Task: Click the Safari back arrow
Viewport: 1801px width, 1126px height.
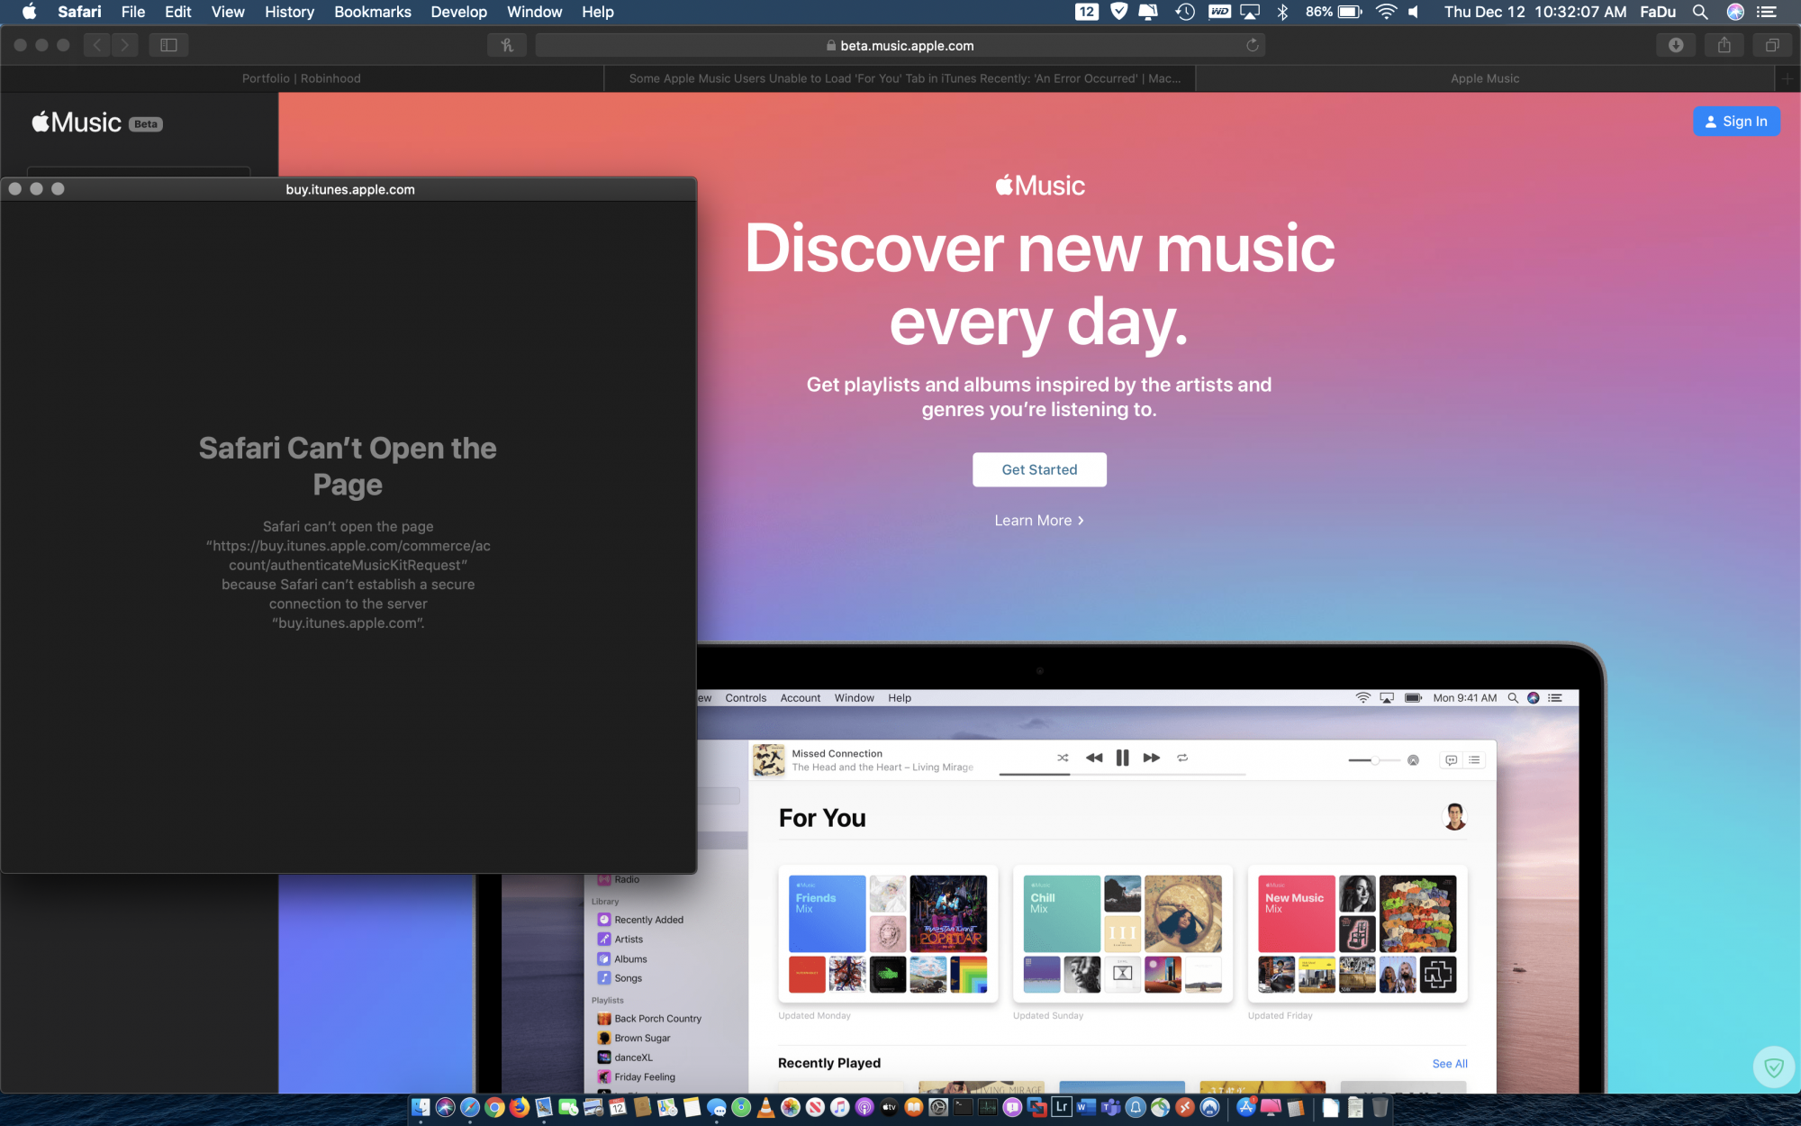Action: (x=97, y=45)
